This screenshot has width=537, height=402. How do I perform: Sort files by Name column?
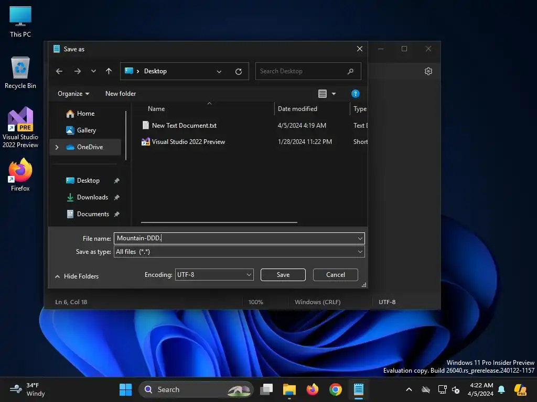coord(156,109)
